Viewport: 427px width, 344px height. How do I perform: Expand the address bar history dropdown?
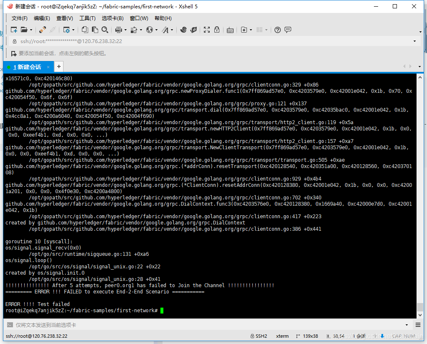415,41
